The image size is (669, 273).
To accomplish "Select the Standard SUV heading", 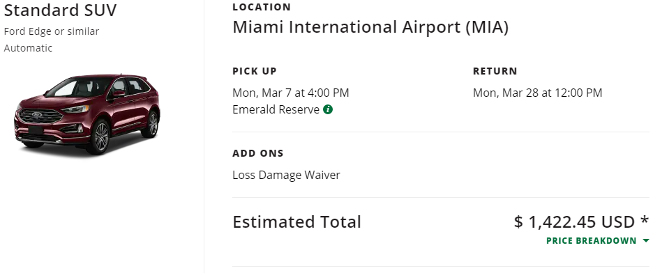I will click(x=60, y=10).
